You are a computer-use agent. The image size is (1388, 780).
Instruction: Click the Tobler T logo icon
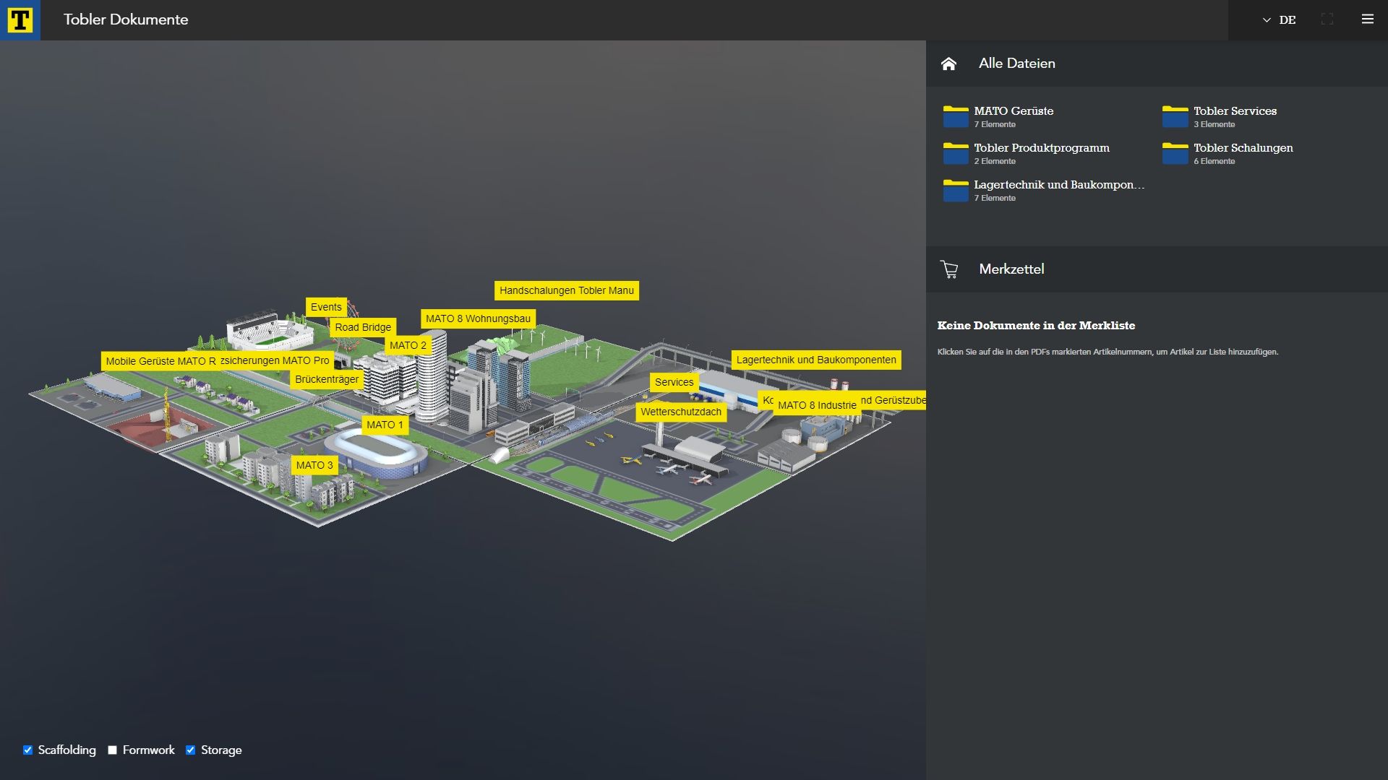pos(20,20)
